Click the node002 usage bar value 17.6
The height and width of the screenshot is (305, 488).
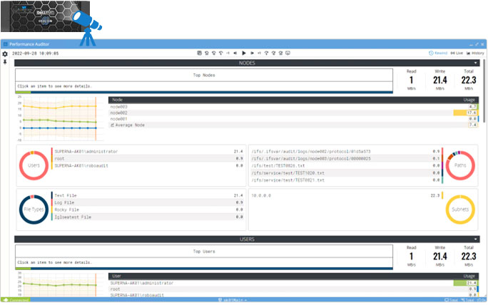point(466,113)
